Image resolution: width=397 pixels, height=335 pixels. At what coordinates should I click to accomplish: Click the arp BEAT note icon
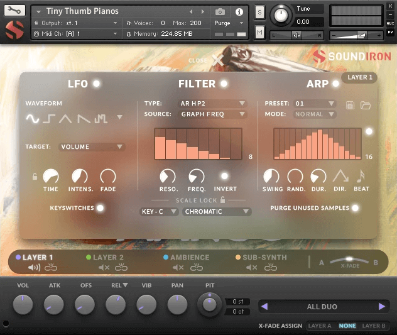click(361, 176)
